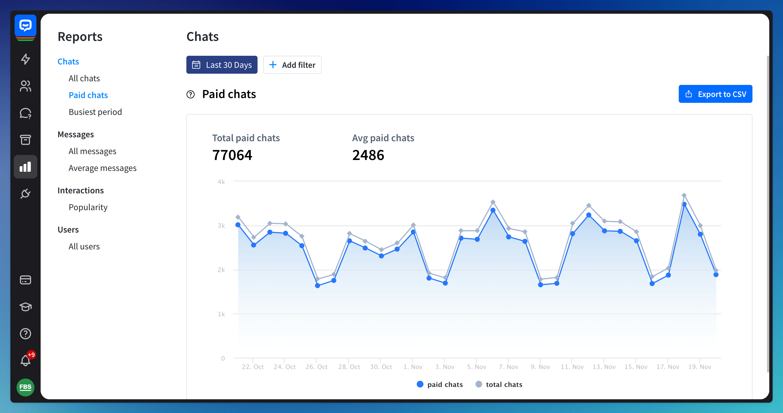Open the Chats speech bubble icon
The height and width of the screenshot is (413, 783).
pyautogui.click(x=25, y=113)
